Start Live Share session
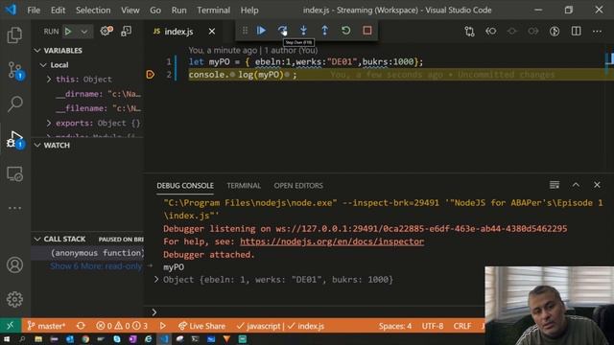Screen dimensions: 614x345 201,326
